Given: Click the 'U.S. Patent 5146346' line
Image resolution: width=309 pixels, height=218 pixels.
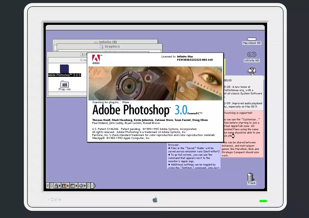Looking at the screenshot, I should pyautogui.click(x=145, y=129).
